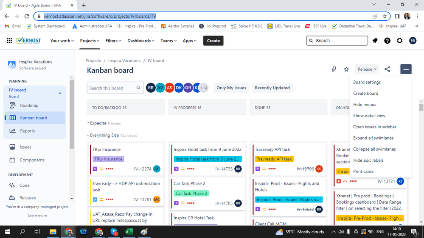
Task: Show the +14 more assignees filter
Action: [204, 88]
